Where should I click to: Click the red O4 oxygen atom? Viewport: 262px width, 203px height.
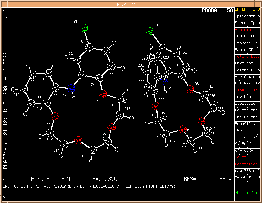103,94
